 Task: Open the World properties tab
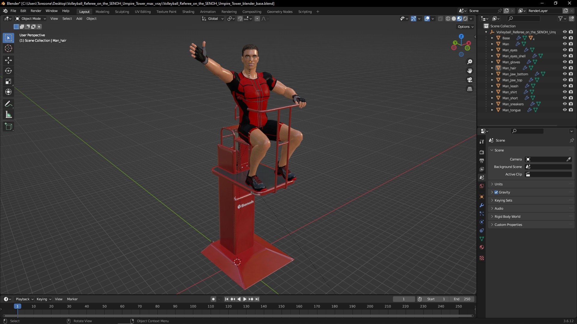[x=482, y=186]
